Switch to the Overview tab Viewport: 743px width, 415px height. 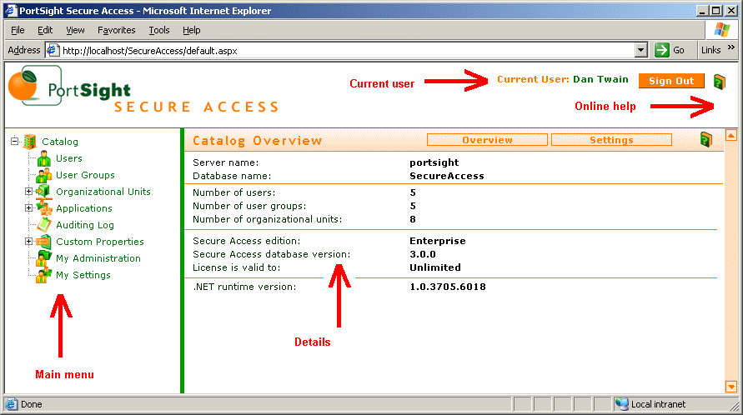point(487,140)
